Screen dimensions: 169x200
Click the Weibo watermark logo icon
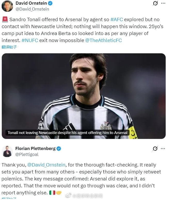pos(68,196)
